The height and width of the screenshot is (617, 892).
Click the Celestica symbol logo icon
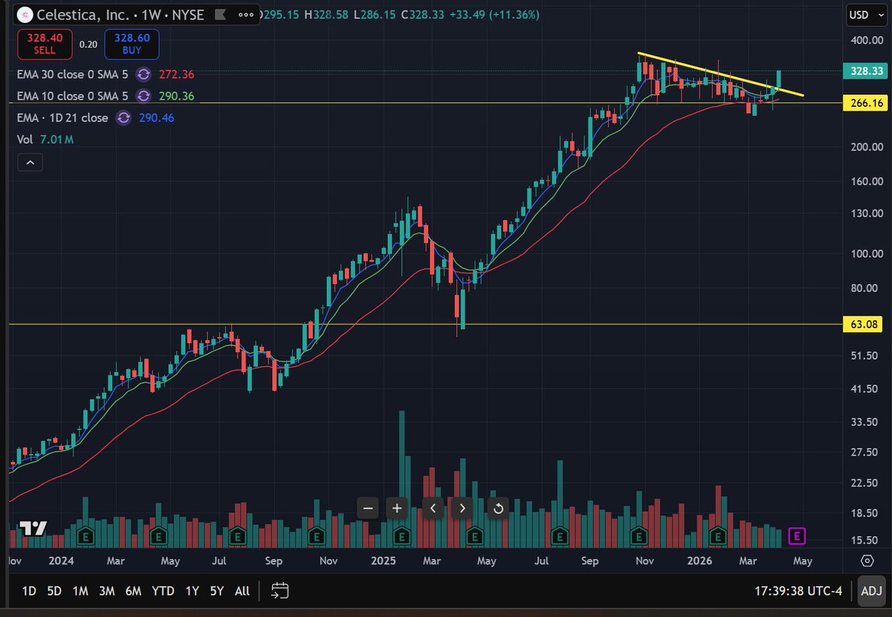point(25,13)
